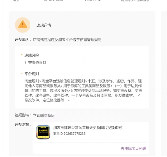Select the 违规风险 bullet heading
The width and height of the screenshot is (167, 157).
32,55
